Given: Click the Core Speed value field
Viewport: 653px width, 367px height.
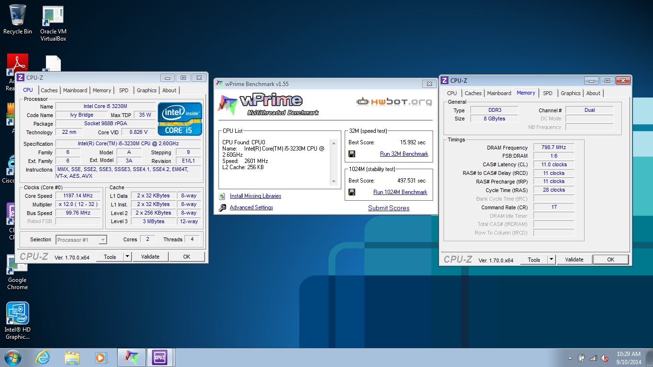Looking at the screenshot, I should tap(78, 196).
